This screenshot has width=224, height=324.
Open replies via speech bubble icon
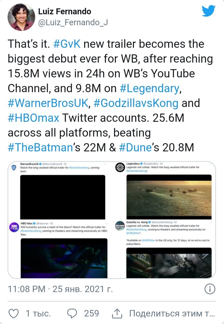coord(72,313)
